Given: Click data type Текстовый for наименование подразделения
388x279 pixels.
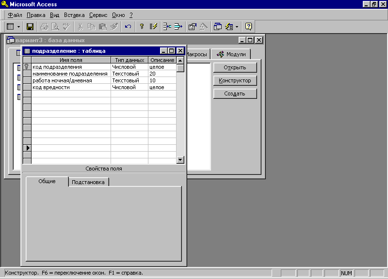Looking at the screenshot, I should click(x=129, y=74).
